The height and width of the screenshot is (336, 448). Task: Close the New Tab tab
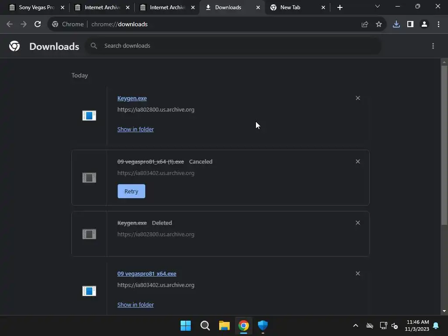pyautogui.click(x=323, y=7)
